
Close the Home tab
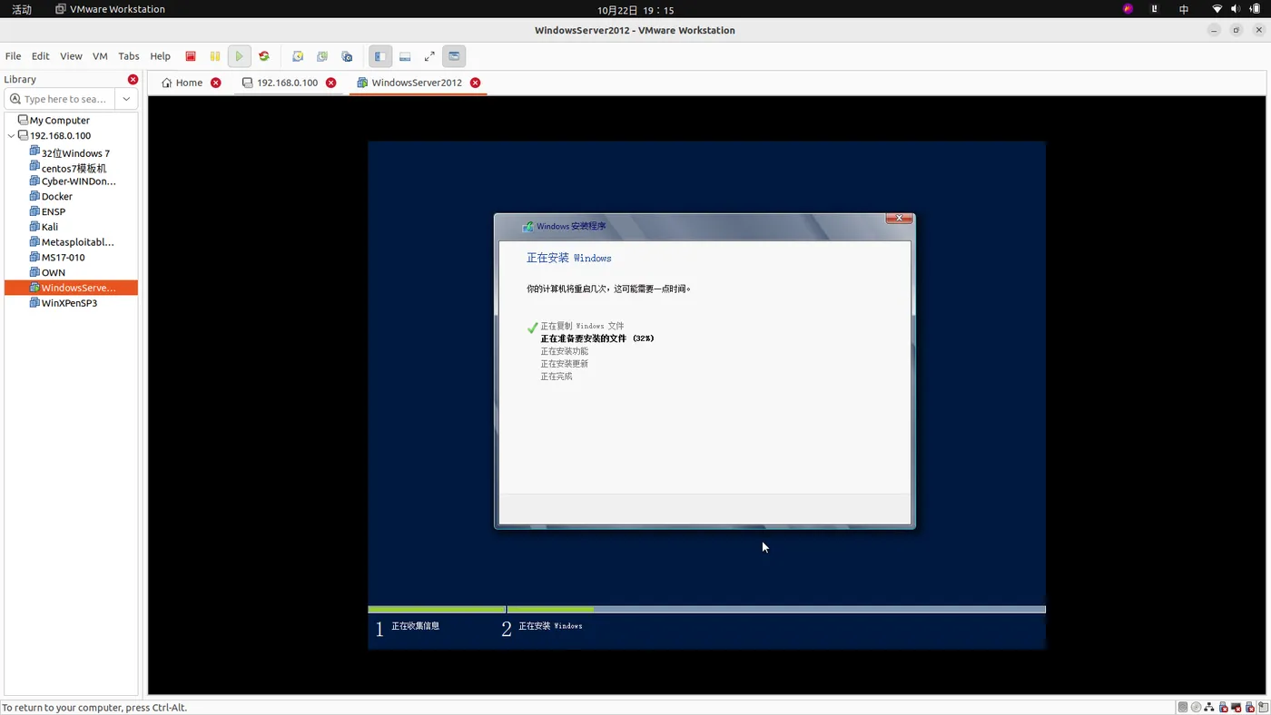pos(216,83)
